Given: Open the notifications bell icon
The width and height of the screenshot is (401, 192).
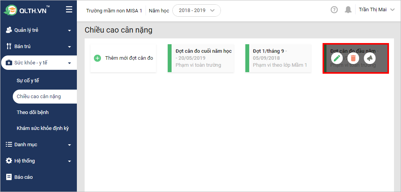Looking at the screenshot, I should pyautogui.click(x=348, y=10).
